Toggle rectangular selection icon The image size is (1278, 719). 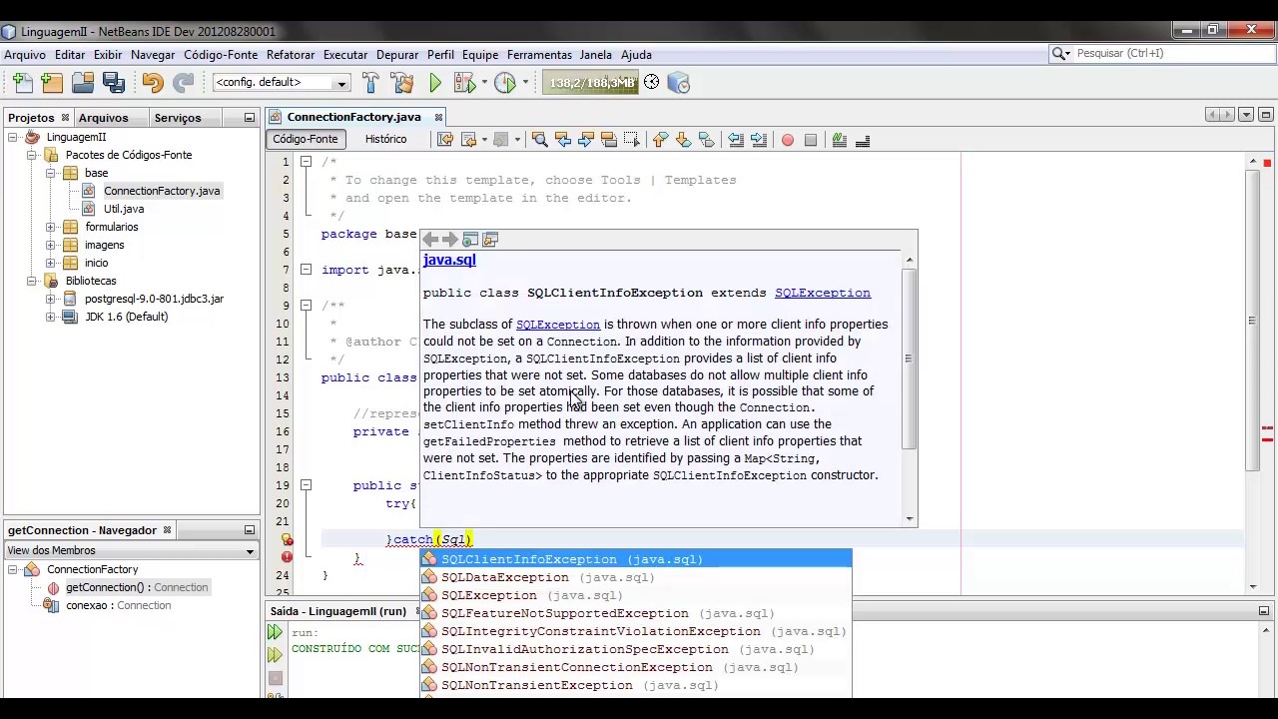(x=632, y=140)
